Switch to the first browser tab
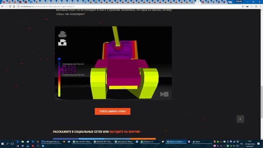The height and width of the screenshot is (148, 263). click(x=4, y=2)
